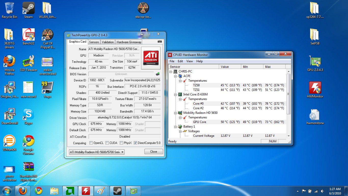Open the Help menu in Hardware Monitor
Image resolution: width=348 pixels, height=196 pixels.
point(200,61)
